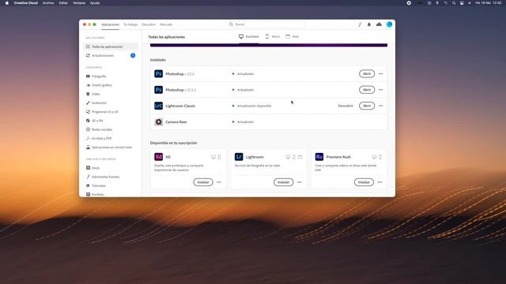Click the Lightroom Classic app icon
Screen dimensions: 506x284
[158, 106]
